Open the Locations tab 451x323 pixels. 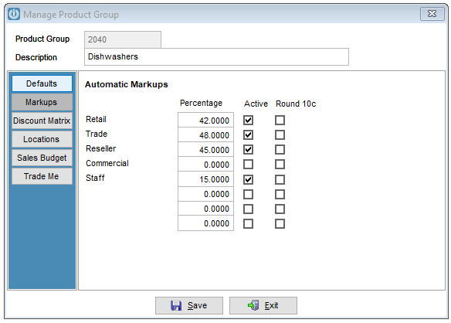[x=42, y=139]
